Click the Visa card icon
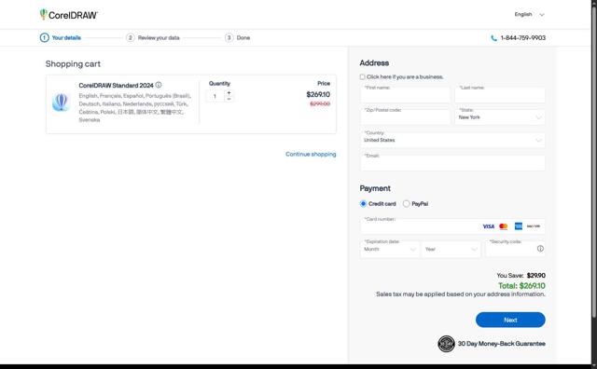 point(489,226)
